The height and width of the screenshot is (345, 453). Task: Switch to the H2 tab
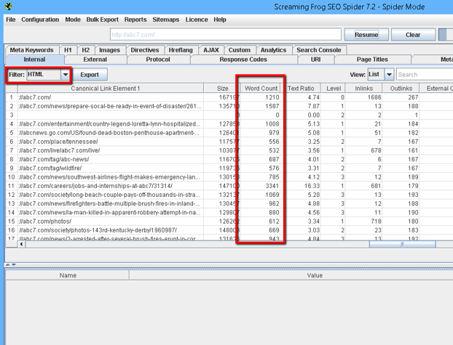(85, 50)
